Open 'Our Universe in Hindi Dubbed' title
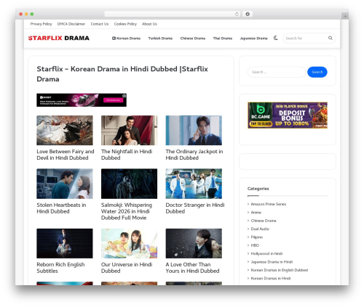Viewport: 364px width, 307px height. [127, 268]
